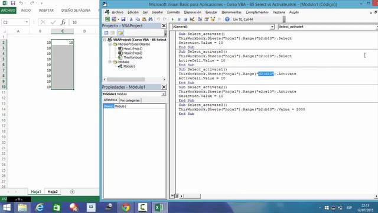
Task: Open the Ejecutar menu
Action: tap(211, 12)
